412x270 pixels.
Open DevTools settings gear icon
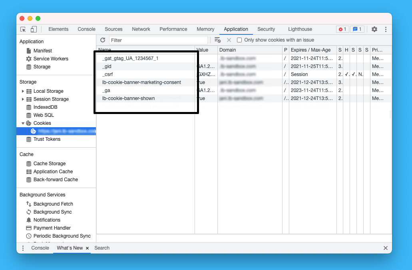(x=374, y=29)
